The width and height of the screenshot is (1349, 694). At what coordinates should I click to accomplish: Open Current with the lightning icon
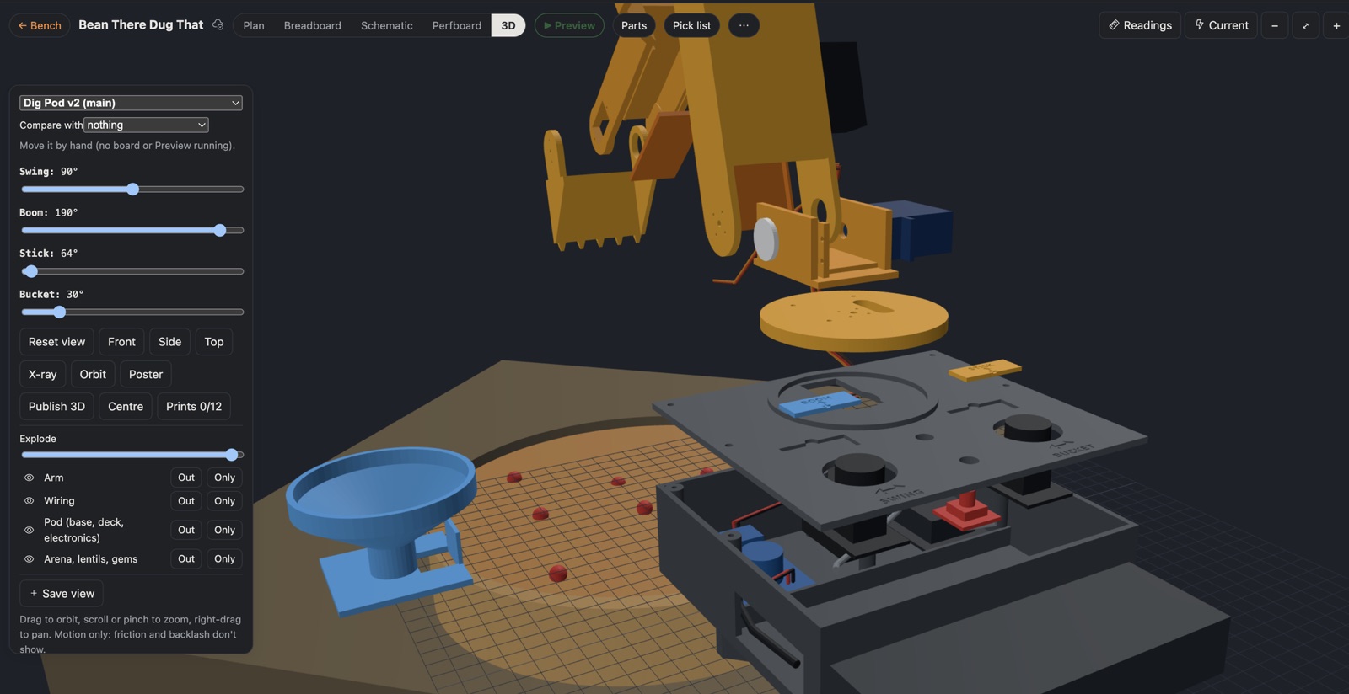point(1221,25)
